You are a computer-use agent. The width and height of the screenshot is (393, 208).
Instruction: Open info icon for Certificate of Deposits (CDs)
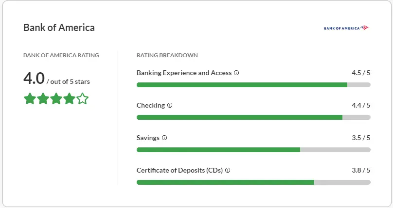click(x=228, y=170)
